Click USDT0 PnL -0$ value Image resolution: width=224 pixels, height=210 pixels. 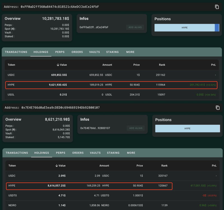tap(204, 195)
